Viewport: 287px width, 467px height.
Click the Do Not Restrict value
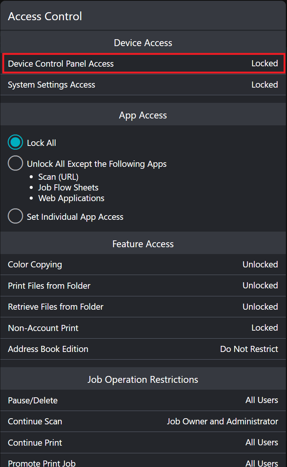click(x=249, y=349)
